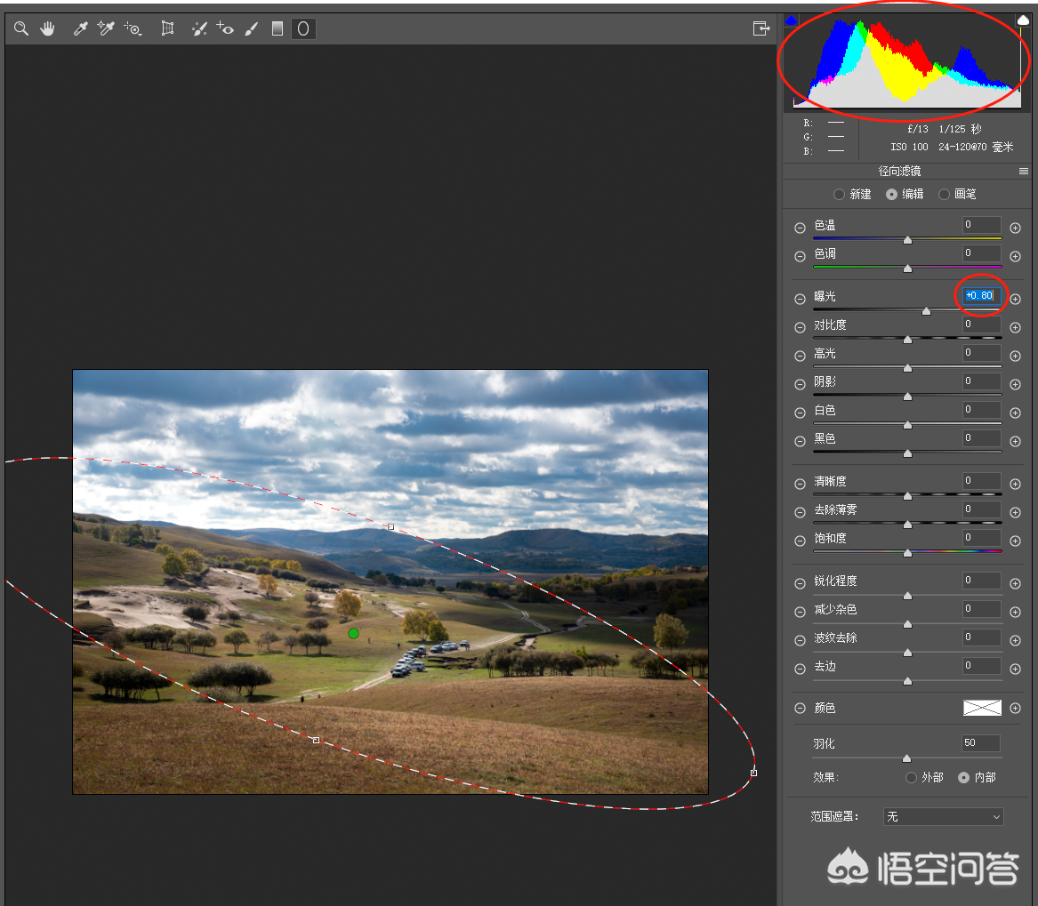
Task: Click the save image export icon
Action: coord(761,28)
